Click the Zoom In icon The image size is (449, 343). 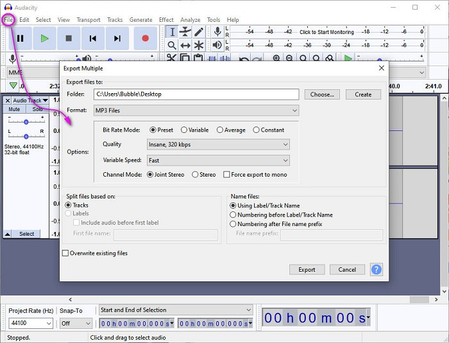coord(276,58)
